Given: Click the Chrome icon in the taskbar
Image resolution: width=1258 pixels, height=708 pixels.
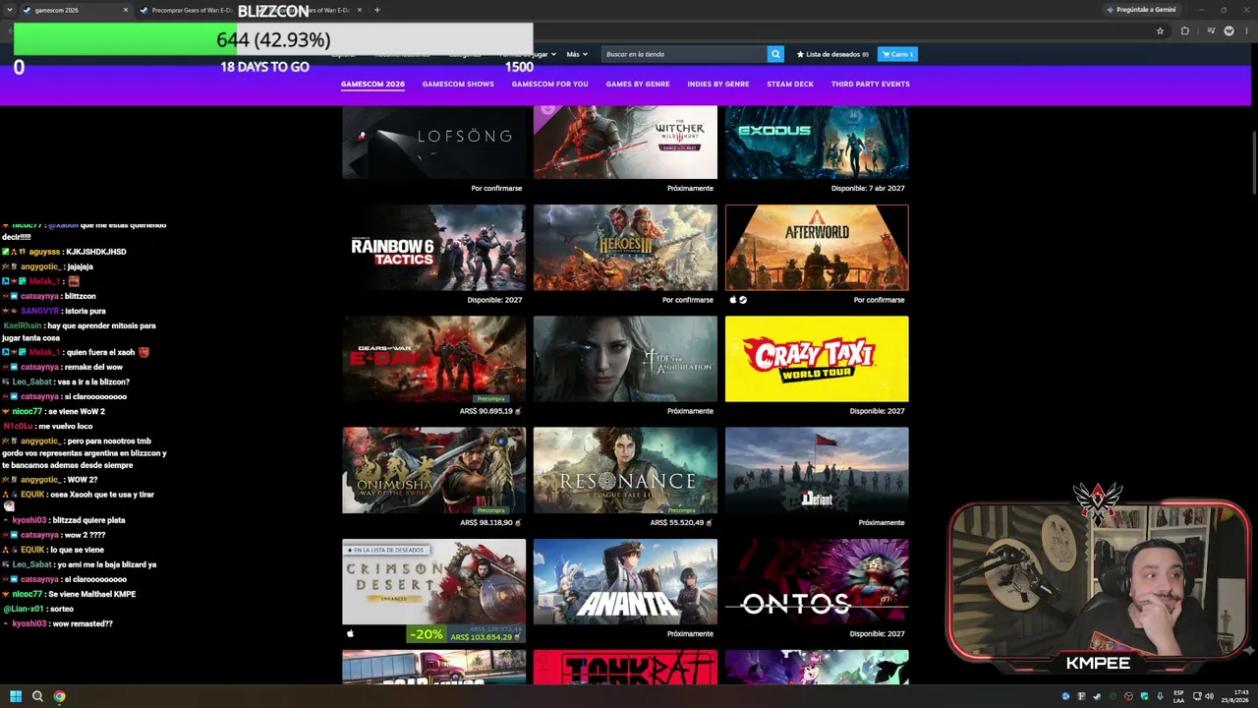Looking at the screenshot, I should click(59, 696).
